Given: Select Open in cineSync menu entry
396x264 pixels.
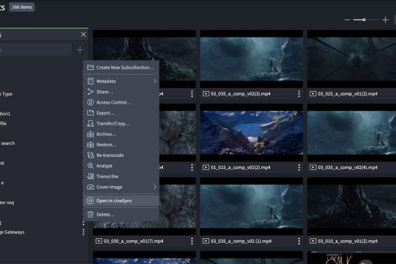Looking at the screenshot, I should 121,201.
